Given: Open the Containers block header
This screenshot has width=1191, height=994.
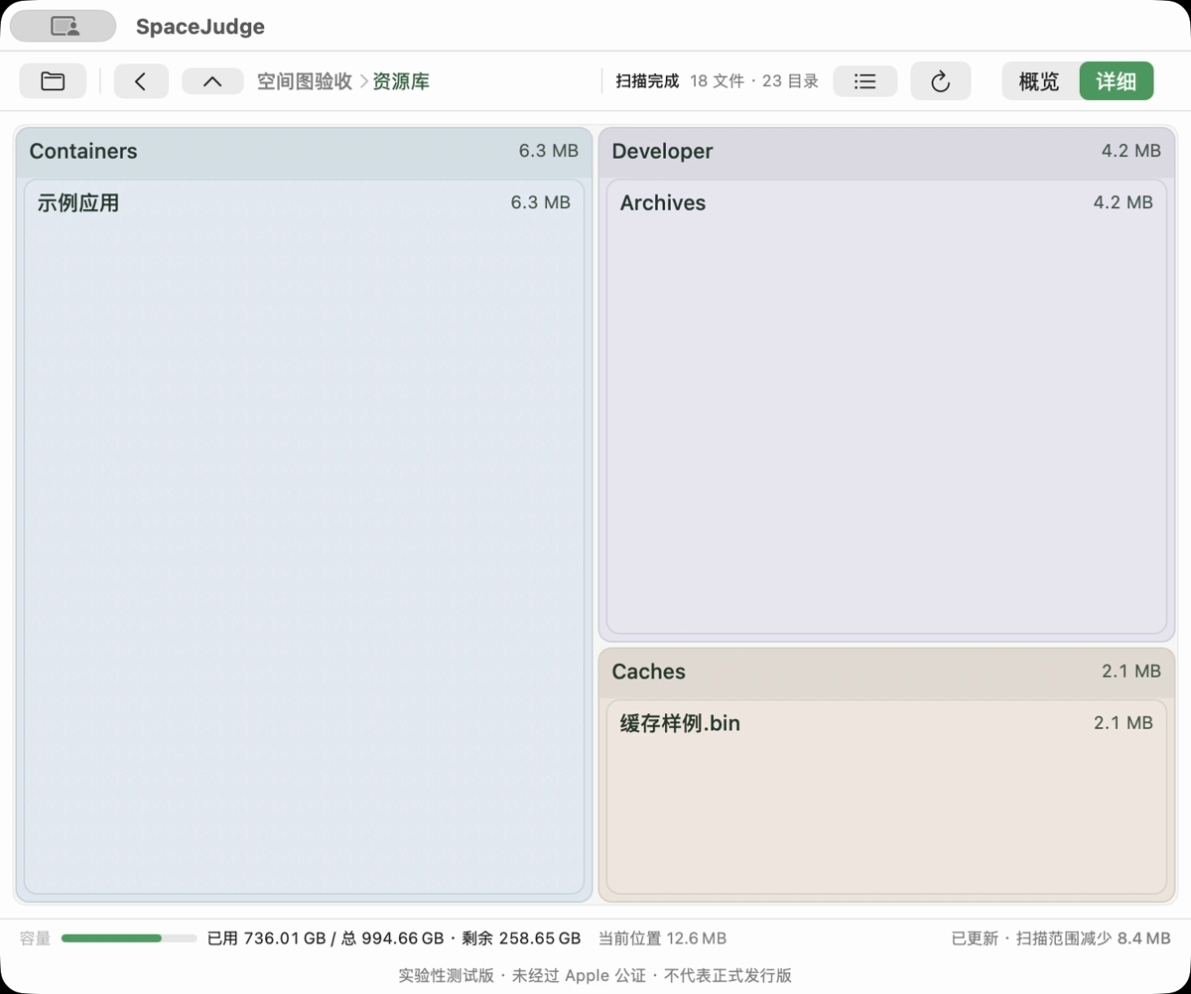Looking at the screenshot, I should (x=304, y=152).
